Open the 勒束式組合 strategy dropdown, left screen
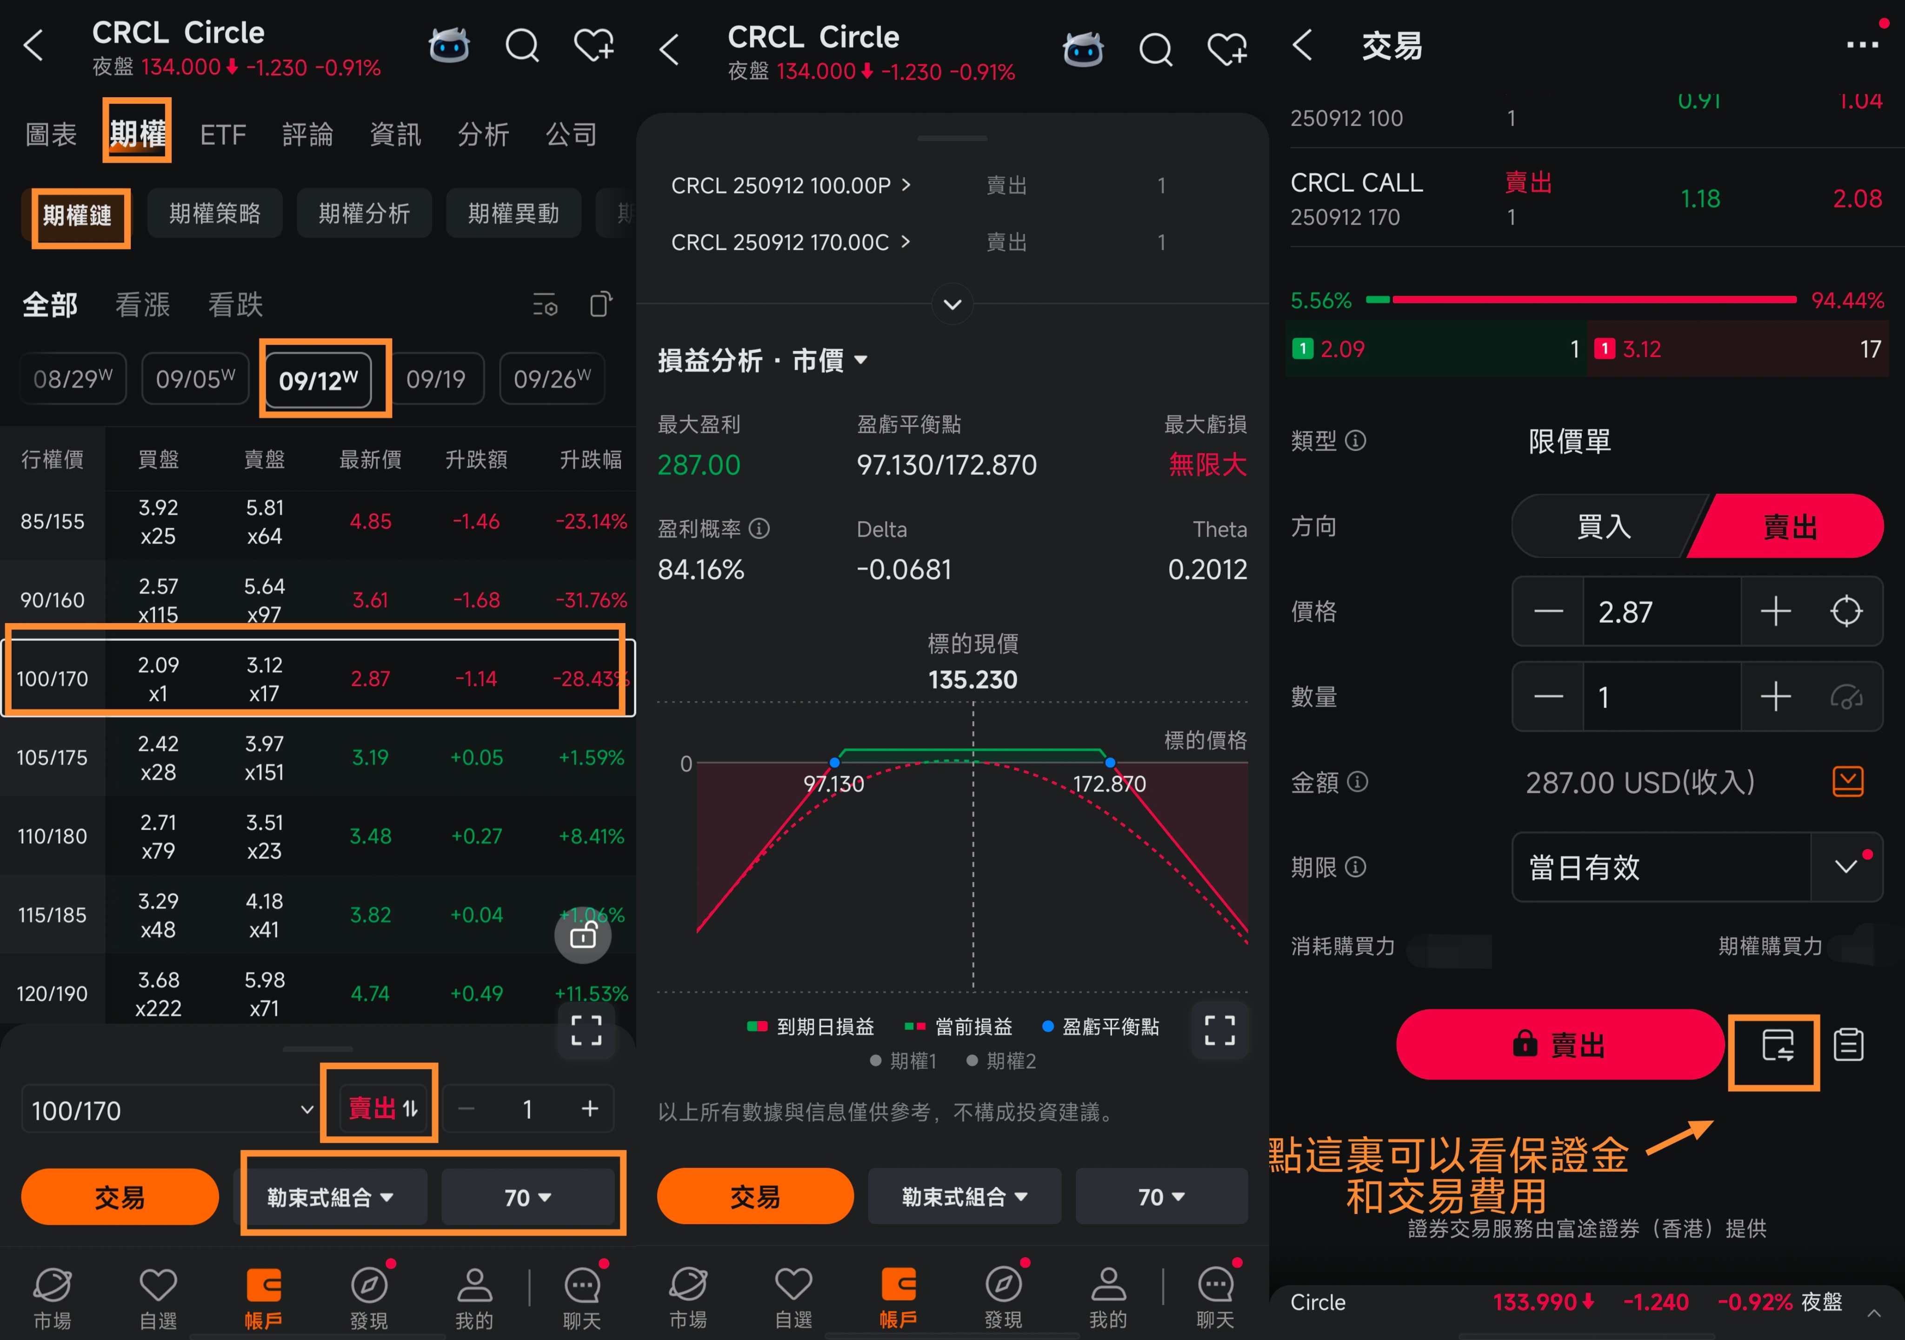 pyautogui.click(x=330, y=1196)
